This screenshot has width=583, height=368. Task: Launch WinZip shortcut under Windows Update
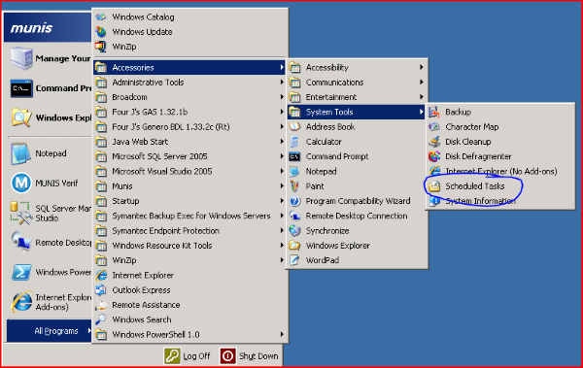tap(189, 47)
